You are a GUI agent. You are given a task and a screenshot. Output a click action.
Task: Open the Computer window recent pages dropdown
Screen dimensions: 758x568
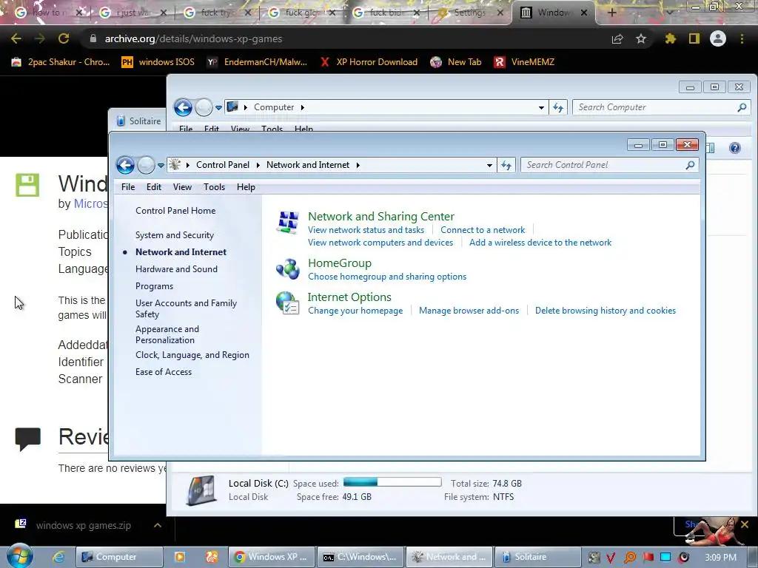tap(218, 107)
